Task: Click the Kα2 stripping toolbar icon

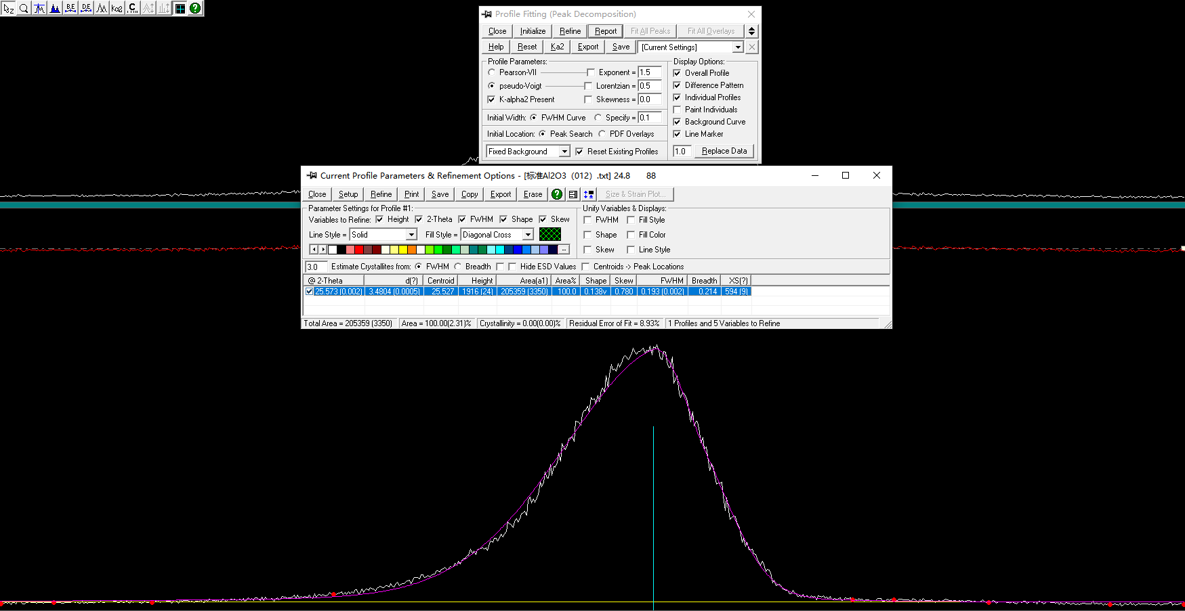Action: (x=117, y=8)
